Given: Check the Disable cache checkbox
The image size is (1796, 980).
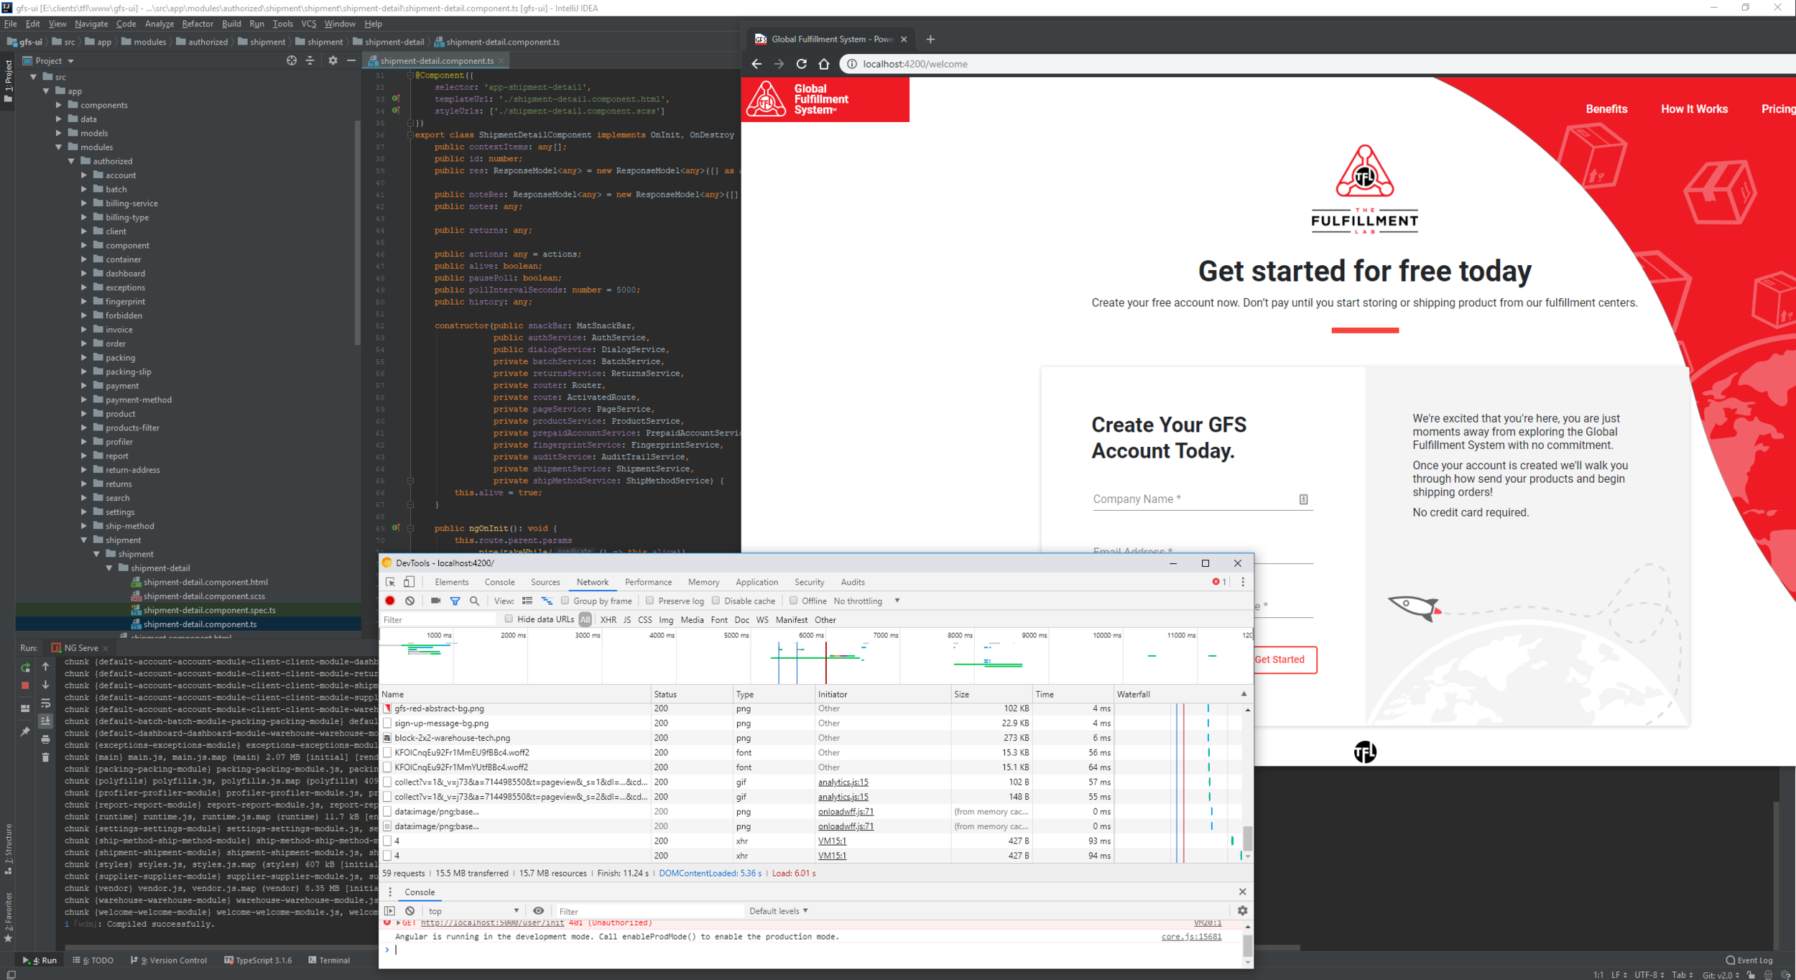Looking at the screenshot, I should [716, 601].
